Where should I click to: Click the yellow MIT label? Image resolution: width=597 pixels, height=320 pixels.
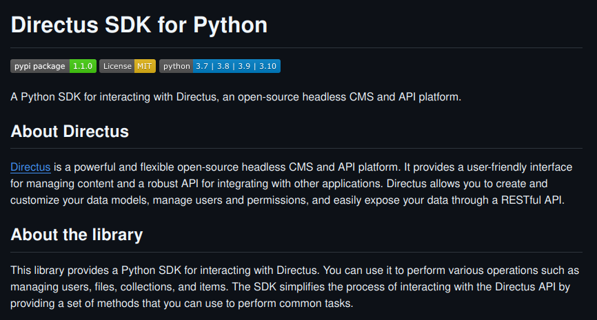coord(145,66)
